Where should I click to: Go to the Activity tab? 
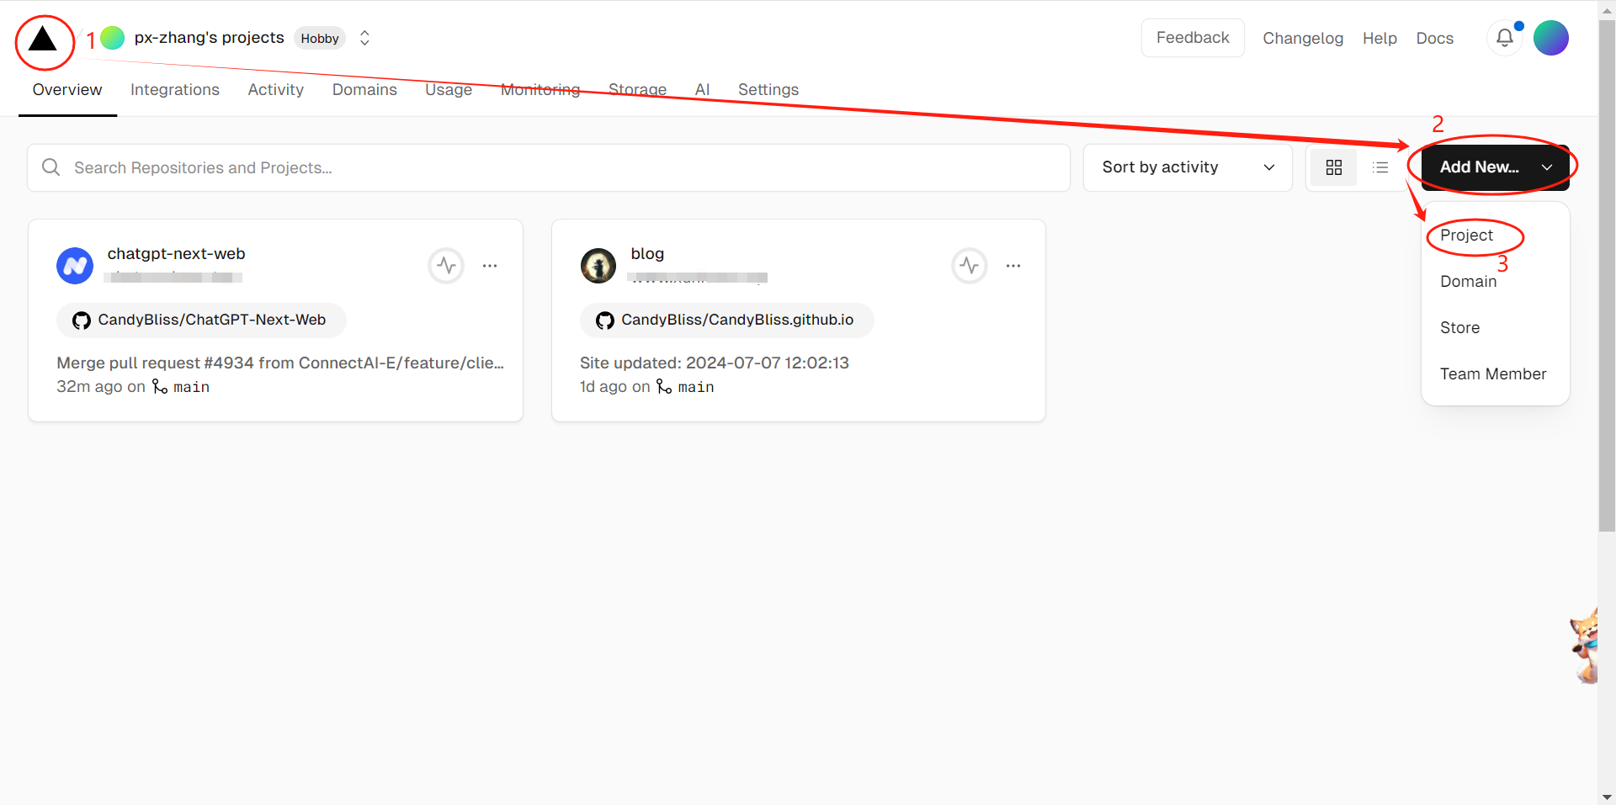click(x=275, y=90)
